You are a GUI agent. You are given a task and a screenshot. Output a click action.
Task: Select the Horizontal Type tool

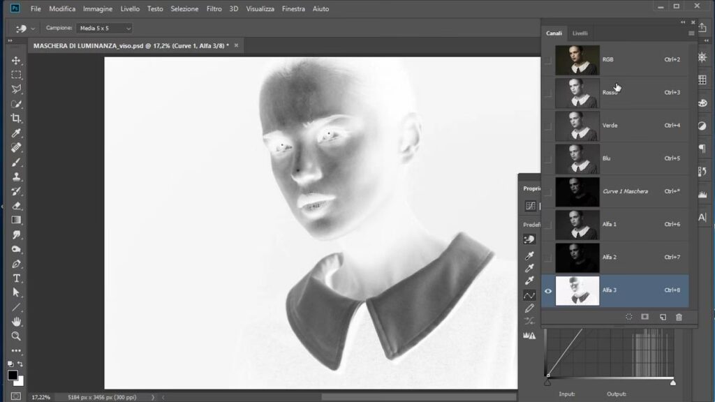coord(16,278)
